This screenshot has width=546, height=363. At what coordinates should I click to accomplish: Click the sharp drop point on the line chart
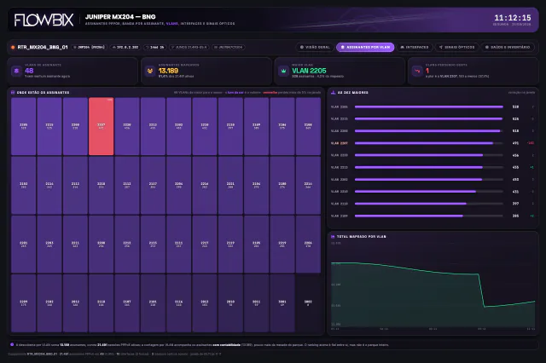pyautogui.click(x=479, y=274)
